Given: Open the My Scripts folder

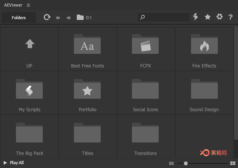Looking at the screenshot, I should click(x=30, y=93).
